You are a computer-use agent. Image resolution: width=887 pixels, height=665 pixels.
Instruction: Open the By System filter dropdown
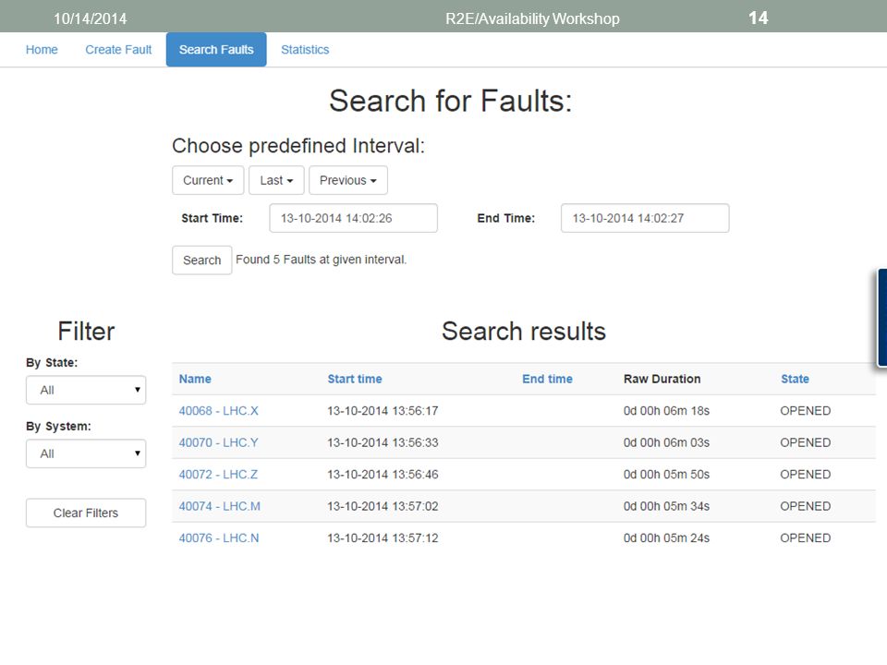(x=86, y=453)
